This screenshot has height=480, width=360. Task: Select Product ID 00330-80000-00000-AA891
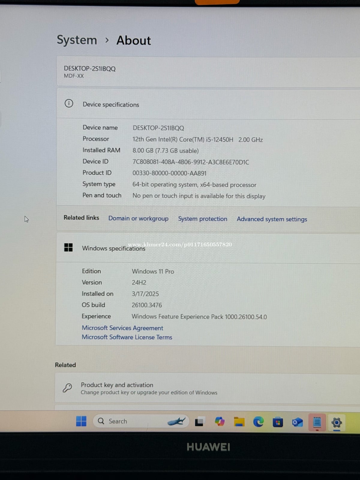tap(169, 173)
